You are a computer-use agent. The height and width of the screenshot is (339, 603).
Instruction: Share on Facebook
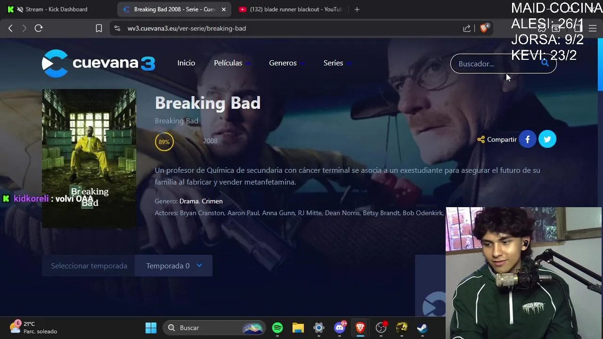528,139
